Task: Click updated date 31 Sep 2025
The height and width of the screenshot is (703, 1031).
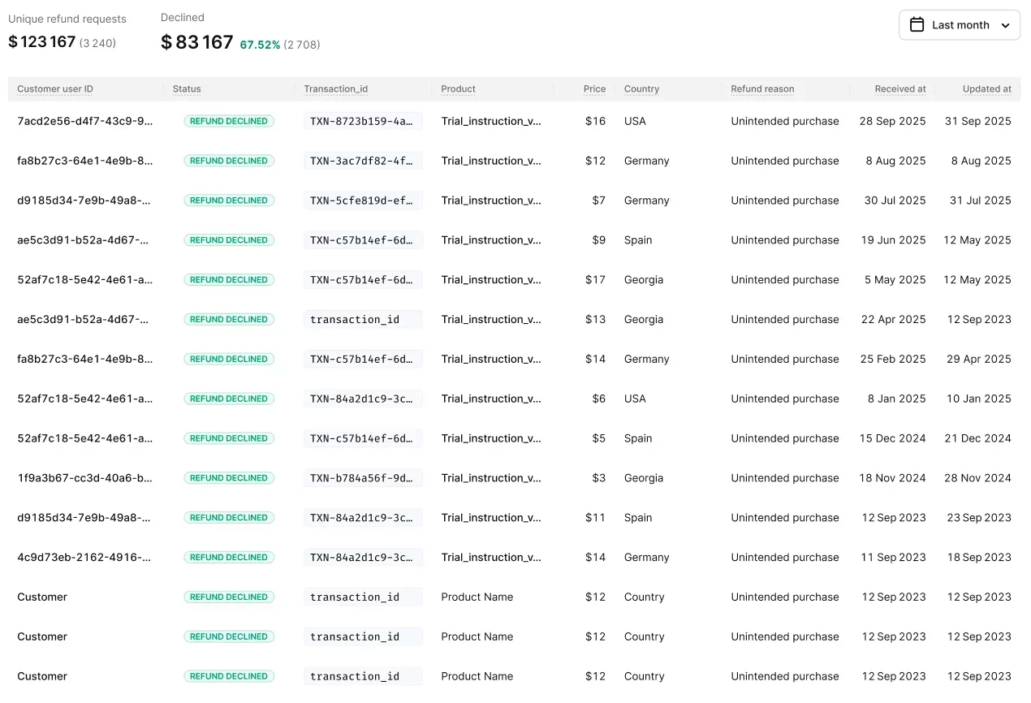Action: pos(977,121)
